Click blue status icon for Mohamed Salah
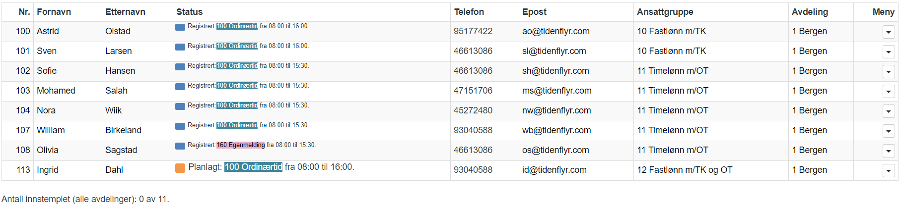 [180, 86]
